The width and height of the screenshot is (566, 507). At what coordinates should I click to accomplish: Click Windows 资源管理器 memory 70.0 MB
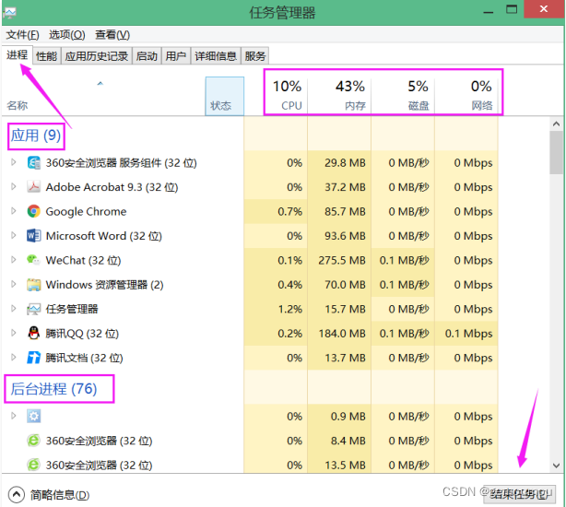(x=345, y=285)
